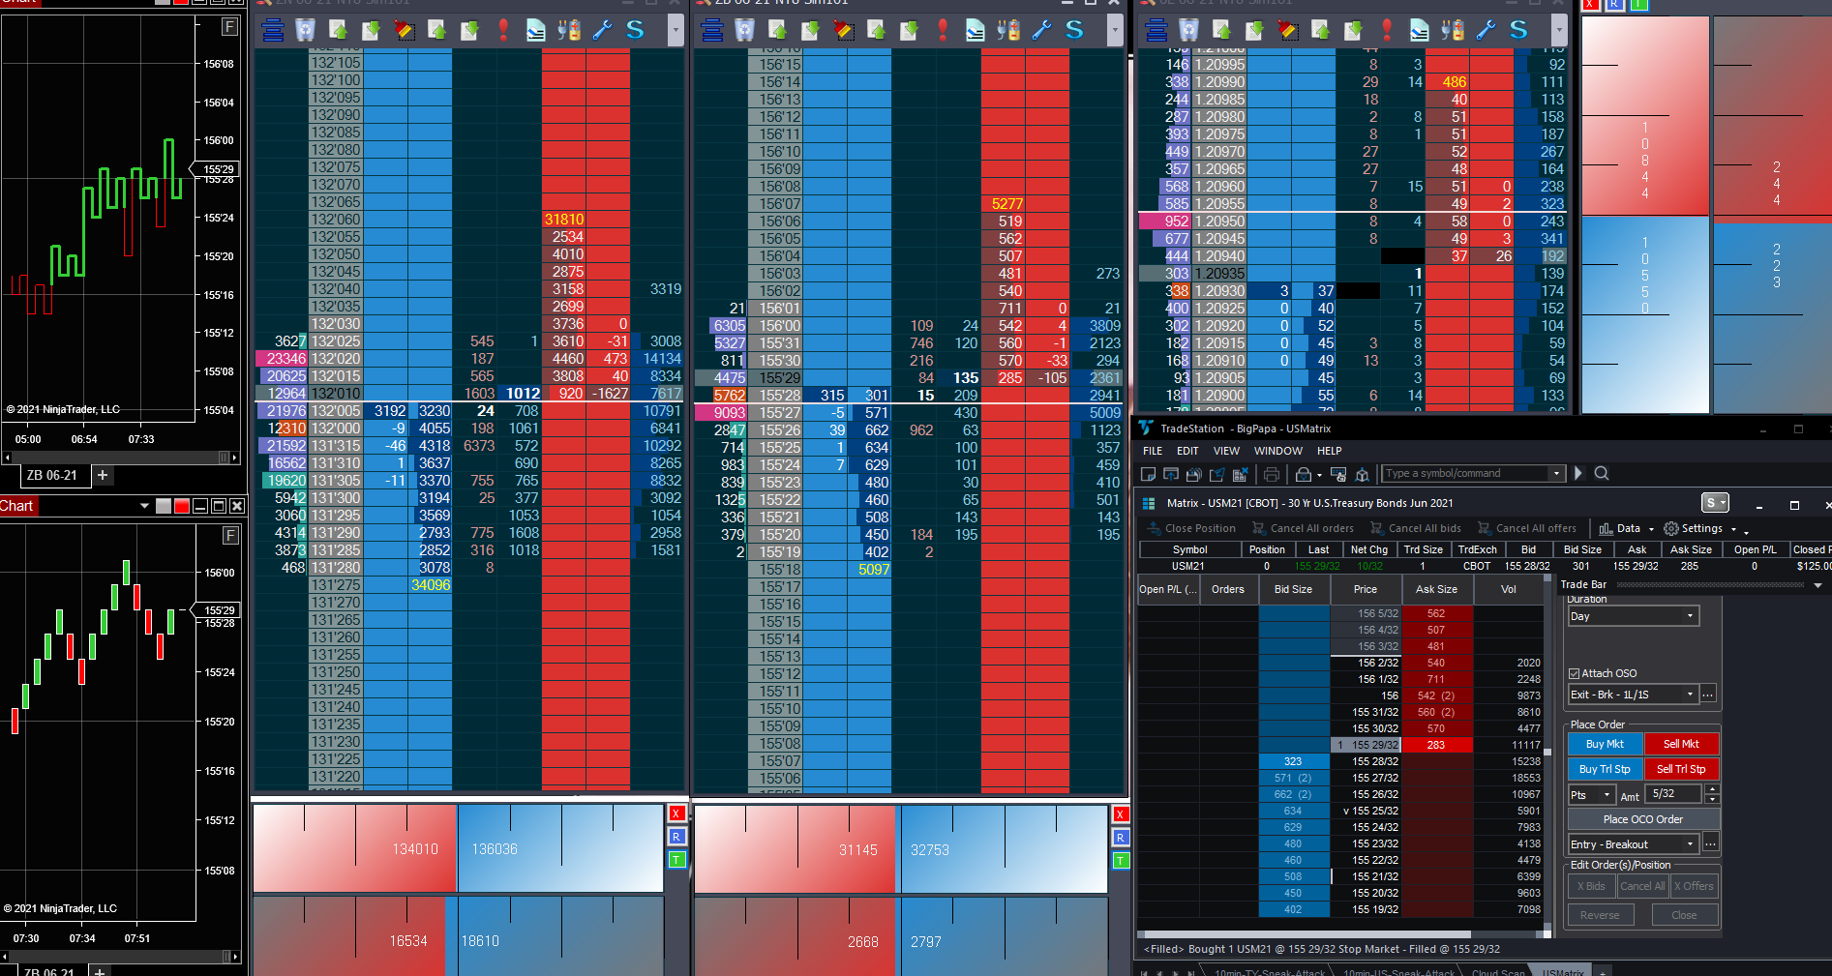The width and height of the screenshot is (1832, 976).
Task: Open the WINDOW menu in TradeStation
Action: [x=1278, y=451]
